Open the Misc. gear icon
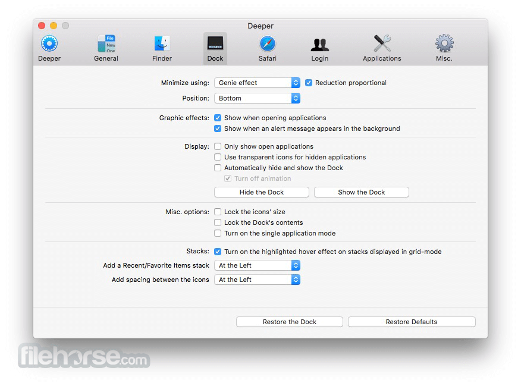The height and width of the screenshot is (386, 521). point(444,43)
